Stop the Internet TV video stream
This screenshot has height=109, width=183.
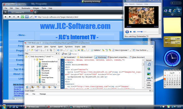[131, 32]
